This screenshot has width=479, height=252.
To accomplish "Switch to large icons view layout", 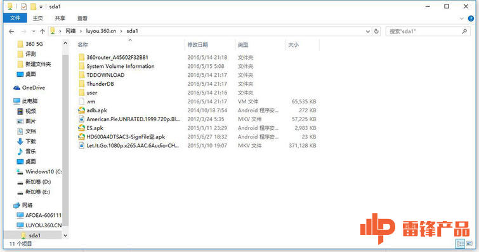I will pyautogui.click(x=469, y=244).
